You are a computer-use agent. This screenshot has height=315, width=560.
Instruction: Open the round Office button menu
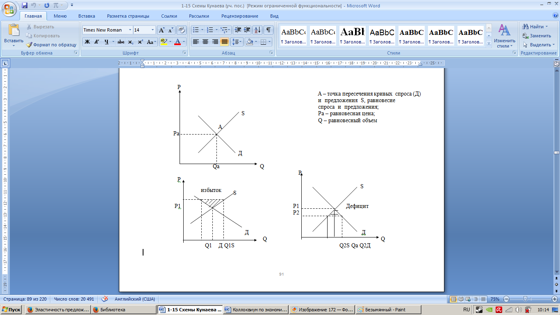pyautogui.click(x=9, y=9)
